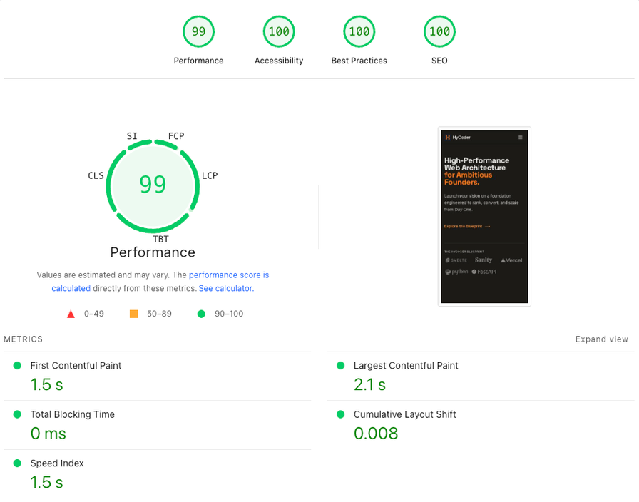Select the FCP label on the gauge

[x=175, y=135]
